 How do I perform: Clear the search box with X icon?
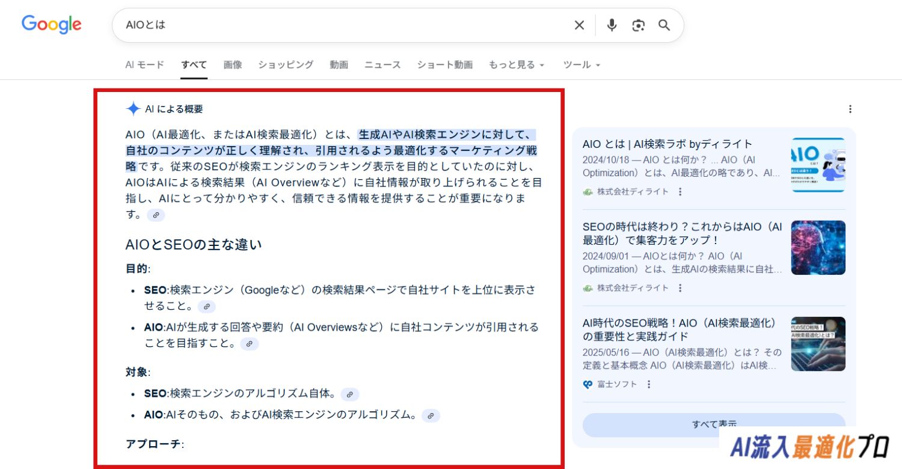coord(578,25)
